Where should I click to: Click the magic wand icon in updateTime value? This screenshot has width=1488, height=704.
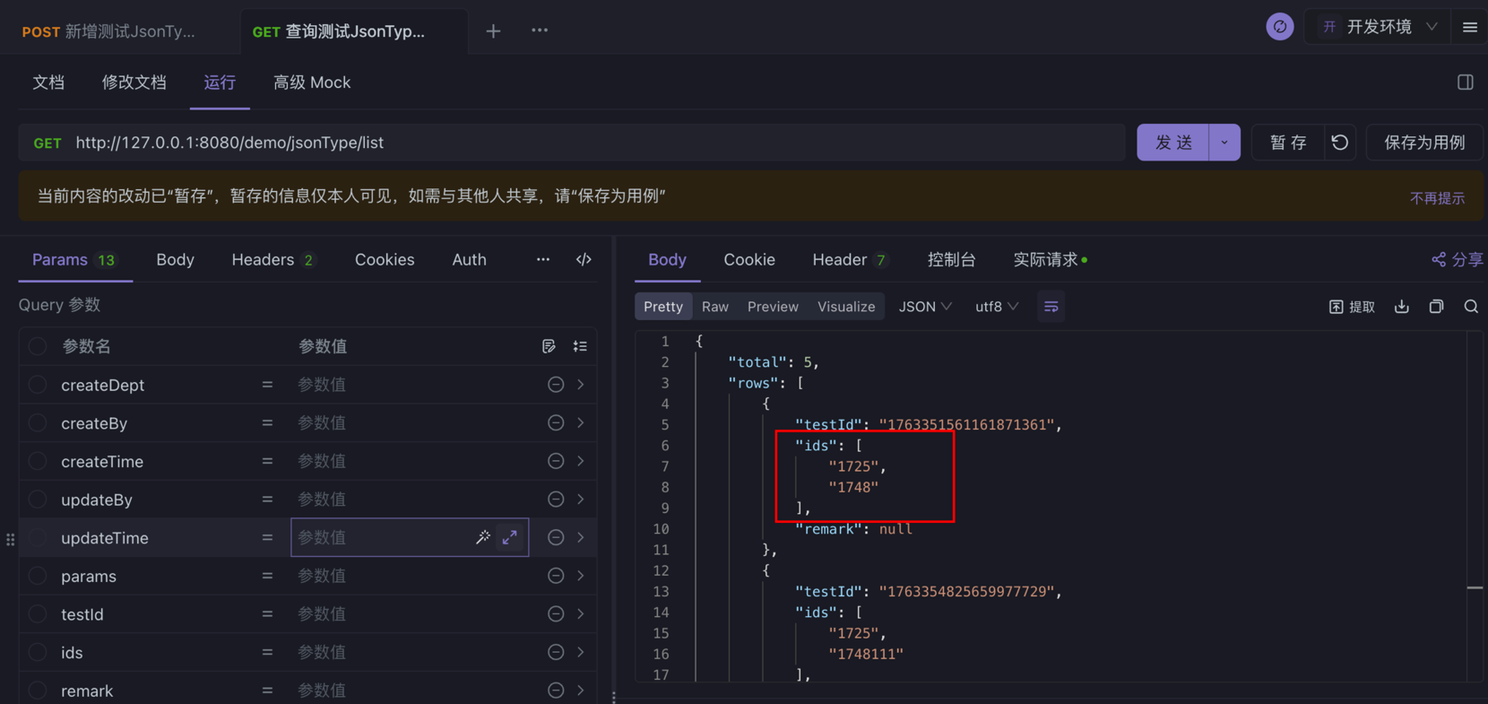(x=483, y=537)
